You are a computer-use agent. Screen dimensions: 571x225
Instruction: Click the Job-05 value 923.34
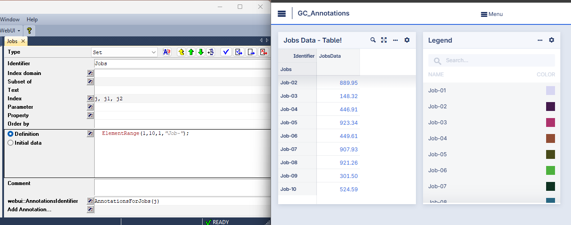click(x=348, y=123)
